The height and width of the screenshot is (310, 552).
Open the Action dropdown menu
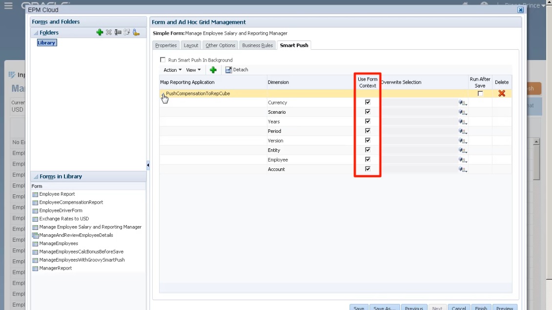172,70
